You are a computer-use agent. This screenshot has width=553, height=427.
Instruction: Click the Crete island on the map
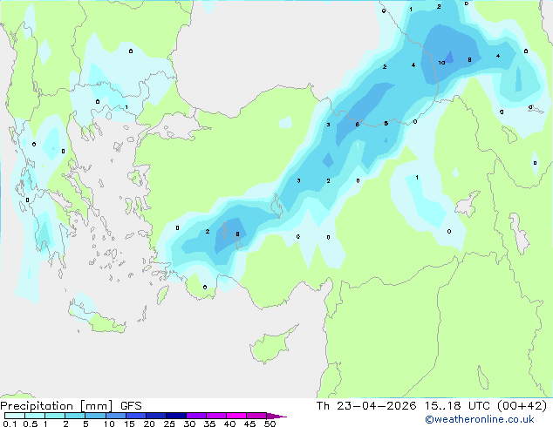[98, 318]
